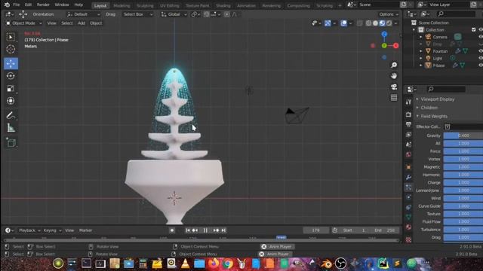Open the Render properties tab
Screen dimensions: 483x271
[408, 114]
